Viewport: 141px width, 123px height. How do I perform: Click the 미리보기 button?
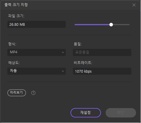(x=17, y=93)
